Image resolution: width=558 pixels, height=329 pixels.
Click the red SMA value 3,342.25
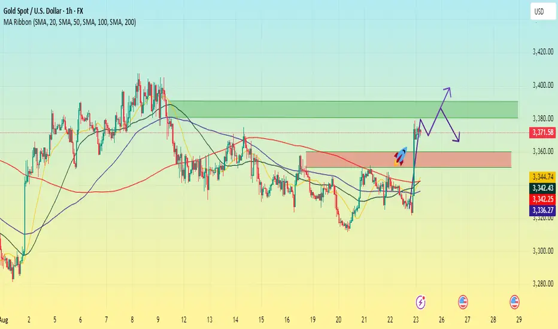tap(542, 199)
